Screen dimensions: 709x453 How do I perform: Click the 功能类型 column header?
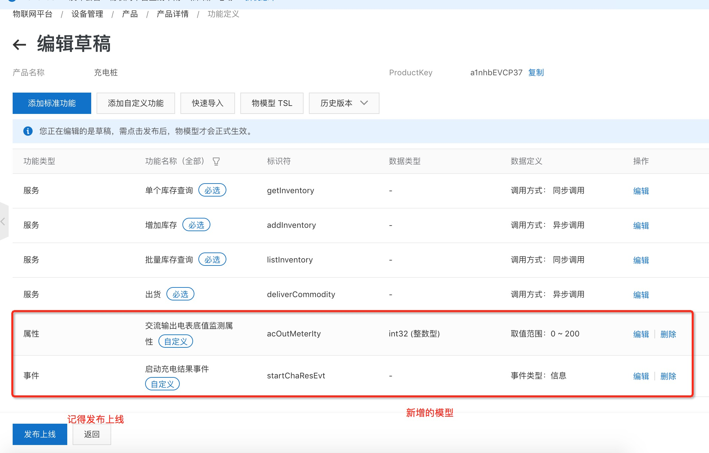(x=39, y=161)
